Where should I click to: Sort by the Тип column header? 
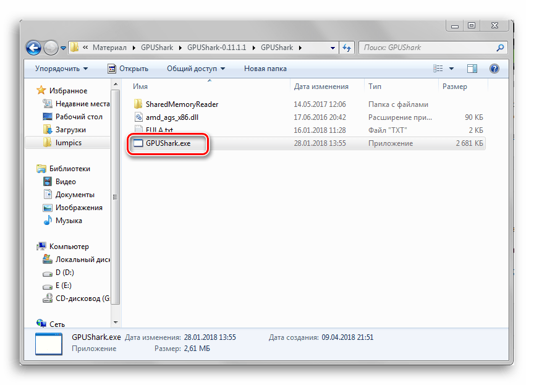[402, 87]
